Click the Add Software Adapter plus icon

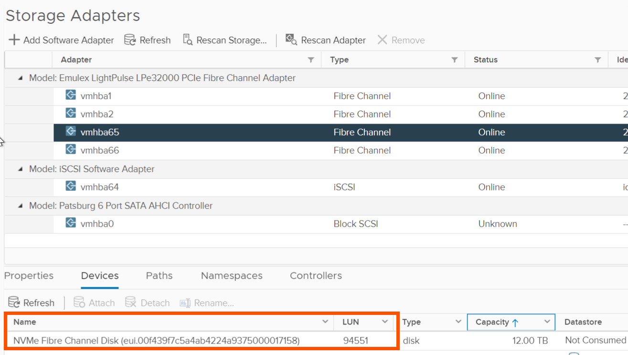[14, 40]
